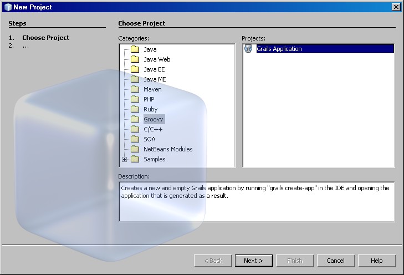Click the Maven folder icon

tap(135, 89)
